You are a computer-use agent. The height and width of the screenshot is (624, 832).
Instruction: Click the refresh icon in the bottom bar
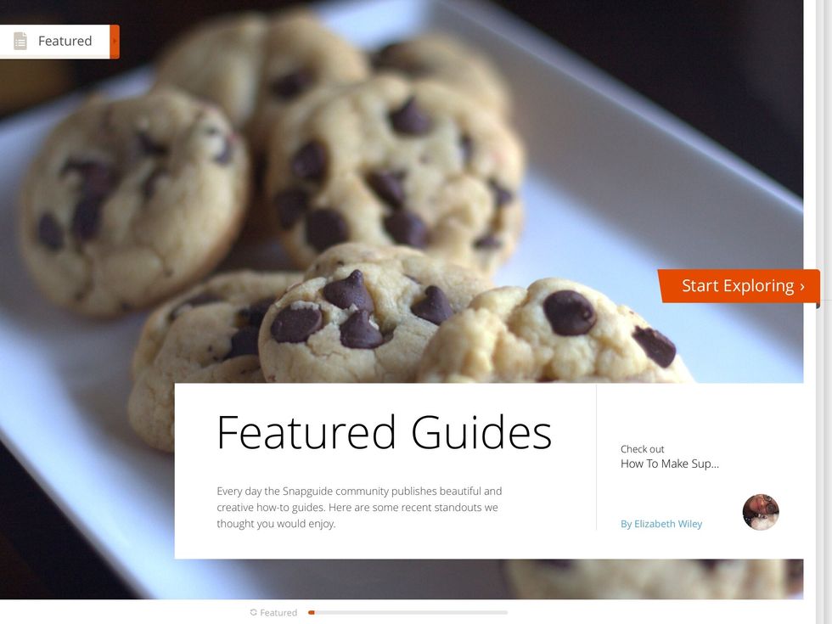(x=254, y=612)
